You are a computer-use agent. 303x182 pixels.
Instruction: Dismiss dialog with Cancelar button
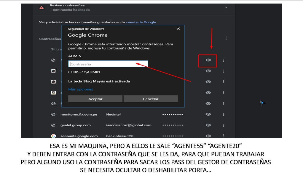151,99
